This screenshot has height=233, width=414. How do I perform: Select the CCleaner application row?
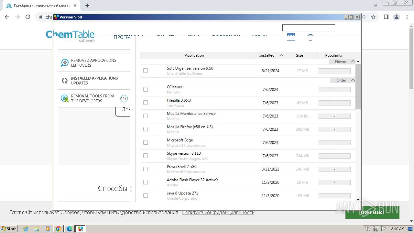tap(248, 89)
